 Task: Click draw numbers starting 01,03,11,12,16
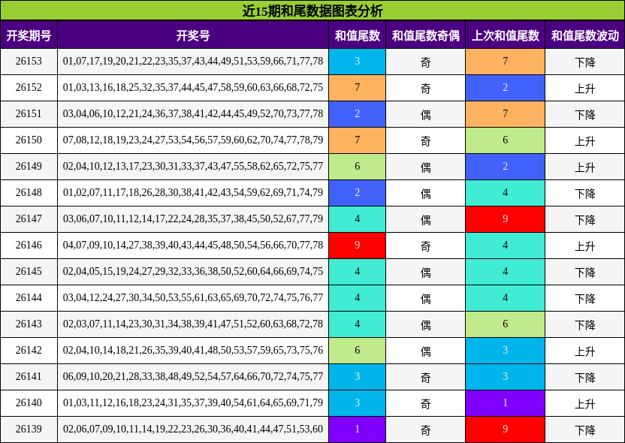tap(193, 403)
